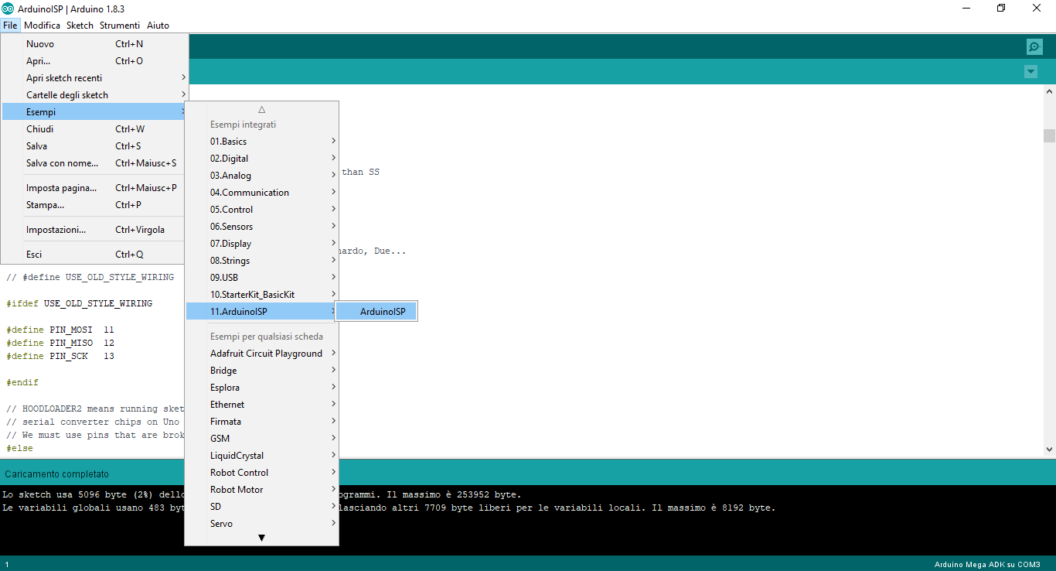Expand Cartelle degli sketch submenu

[94, 95]
